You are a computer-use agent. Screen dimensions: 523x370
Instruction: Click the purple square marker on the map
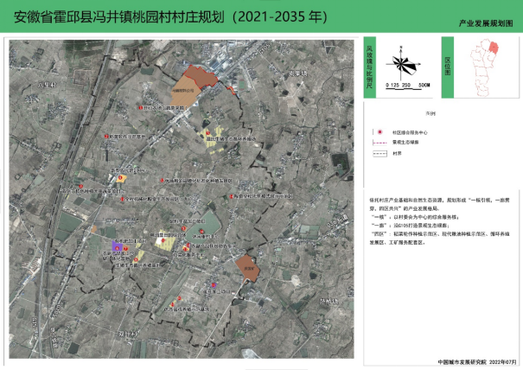coord(118,246)
